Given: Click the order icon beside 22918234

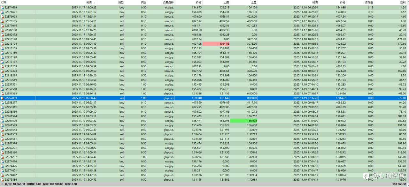Looking at the screenshot, I should click(2, 75).
